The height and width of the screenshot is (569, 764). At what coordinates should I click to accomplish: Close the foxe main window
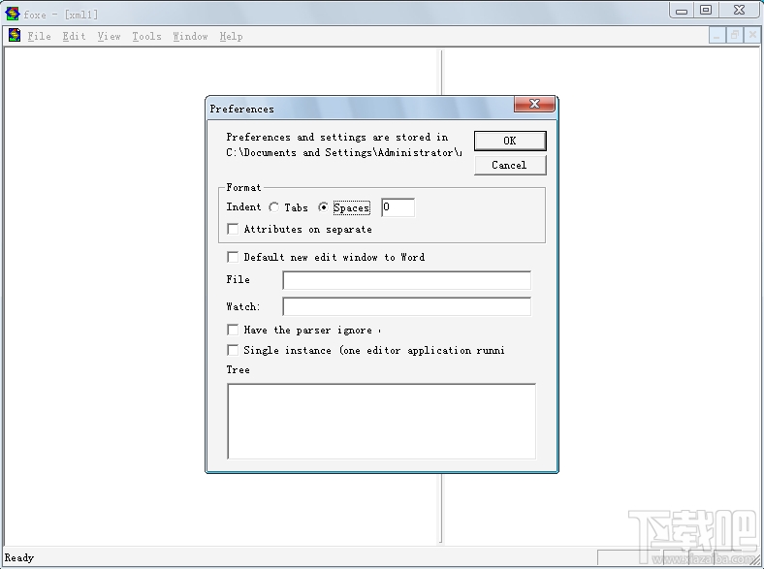[x=739, y=10]
